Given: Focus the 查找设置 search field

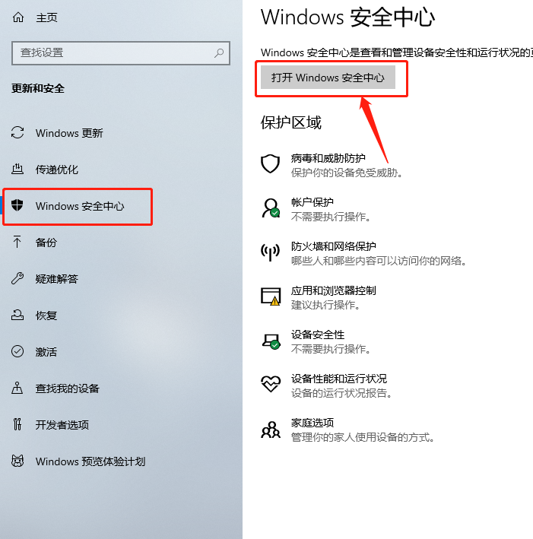Looking at the screenshot, I should 121,53.
